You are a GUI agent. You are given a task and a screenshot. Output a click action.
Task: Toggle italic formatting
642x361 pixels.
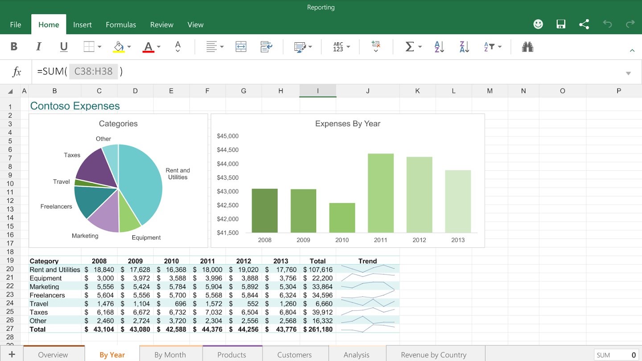(x=38, y=46)
